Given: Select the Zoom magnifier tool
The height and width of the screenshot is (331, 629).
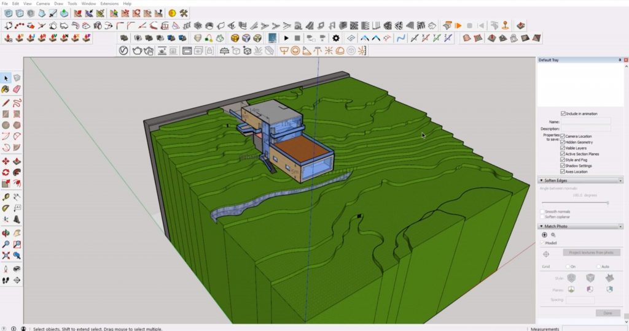Looking at the screenshot, I should pos(6,244).
